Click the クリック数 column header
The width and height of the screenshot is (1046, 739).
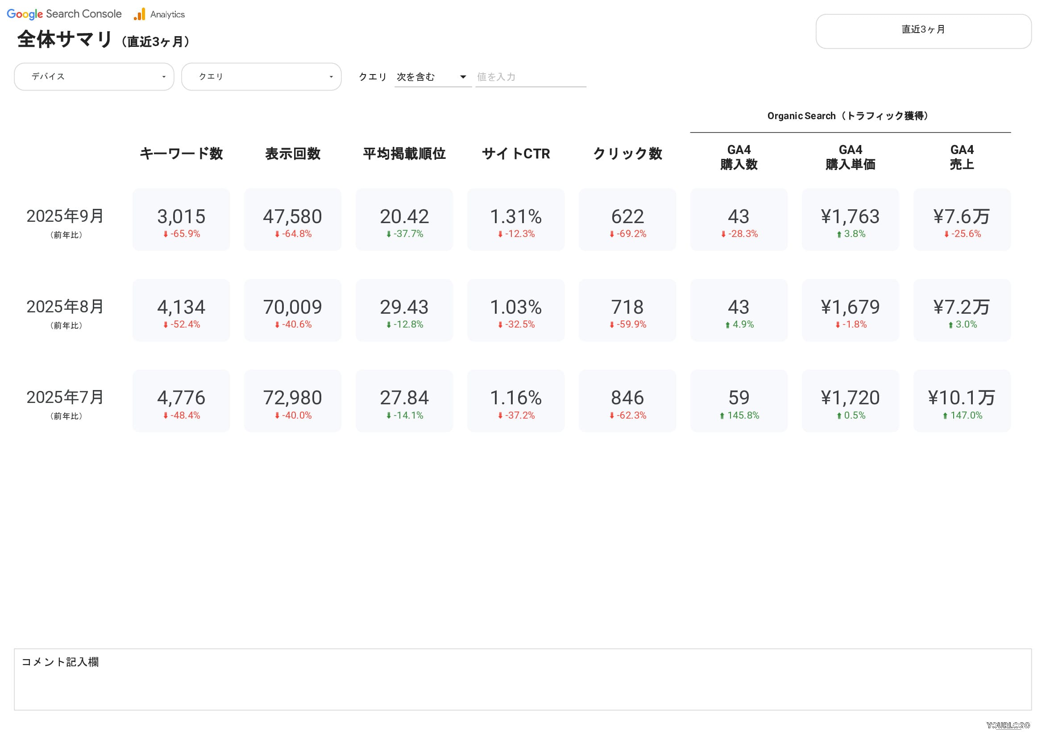click(627, 154)
